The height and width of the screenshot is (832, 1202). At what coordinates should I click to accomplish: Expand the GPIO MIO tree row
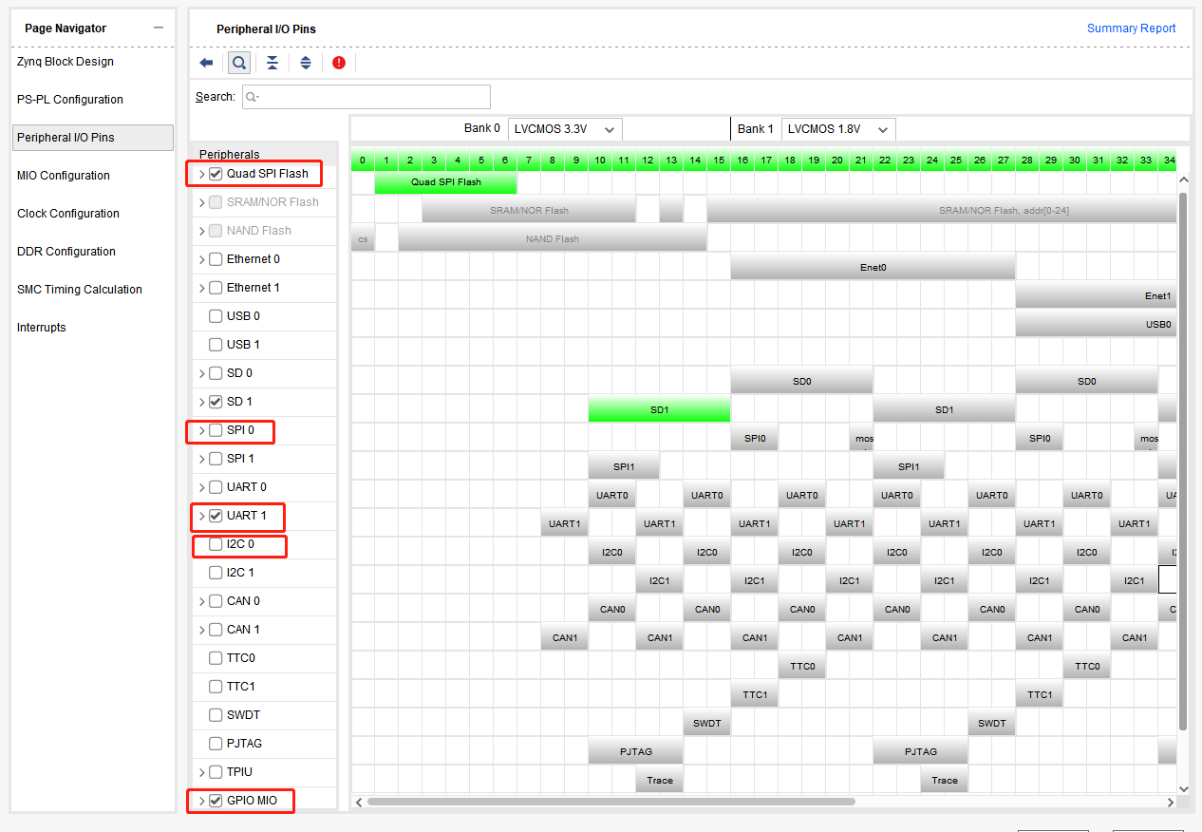201,801
